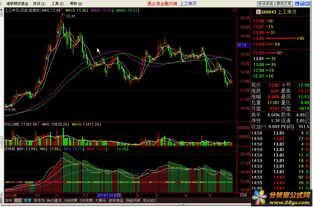The width and height of the screenshot is (313, 207).
Task: Close the left sidebar with the x icon
Action: (x=1, y=10)
